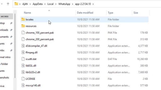Click the resources folder icon
This screenshot has height=90, width=161.
click(23, 26)
